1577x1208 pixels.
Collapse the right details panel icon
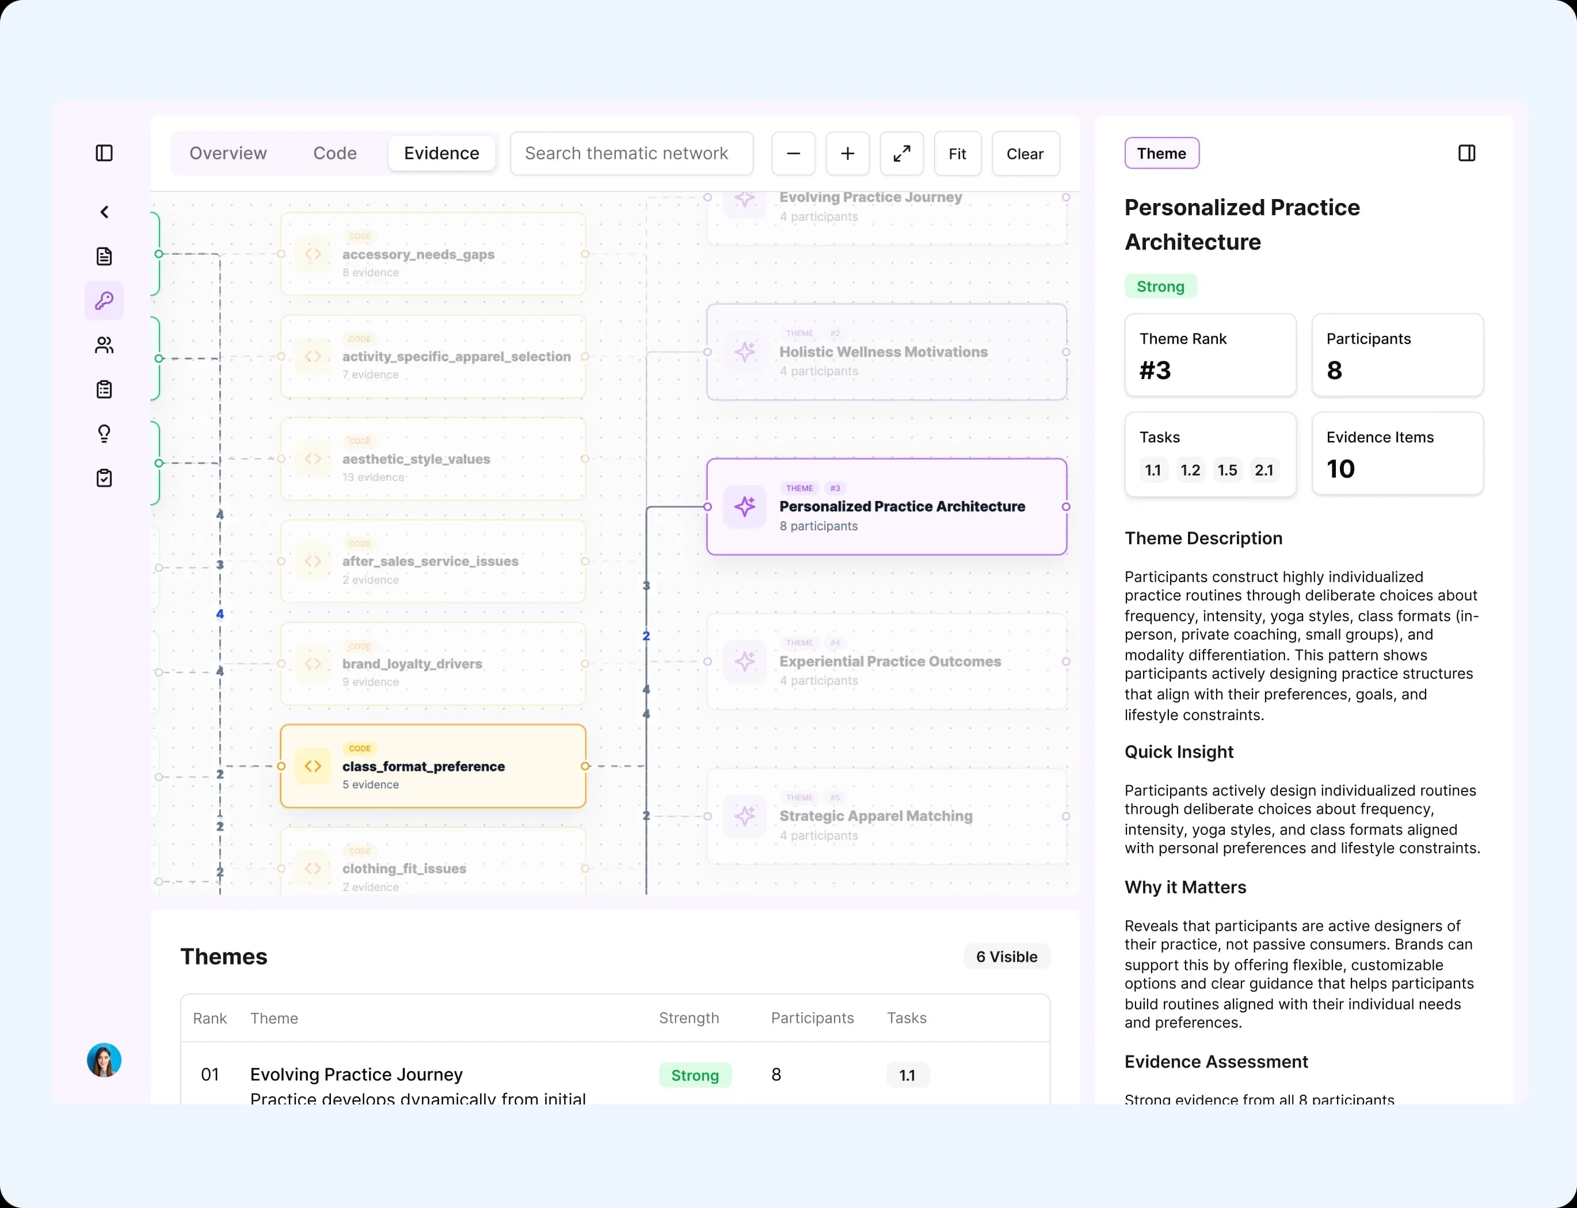click(x=1467, y=153)
